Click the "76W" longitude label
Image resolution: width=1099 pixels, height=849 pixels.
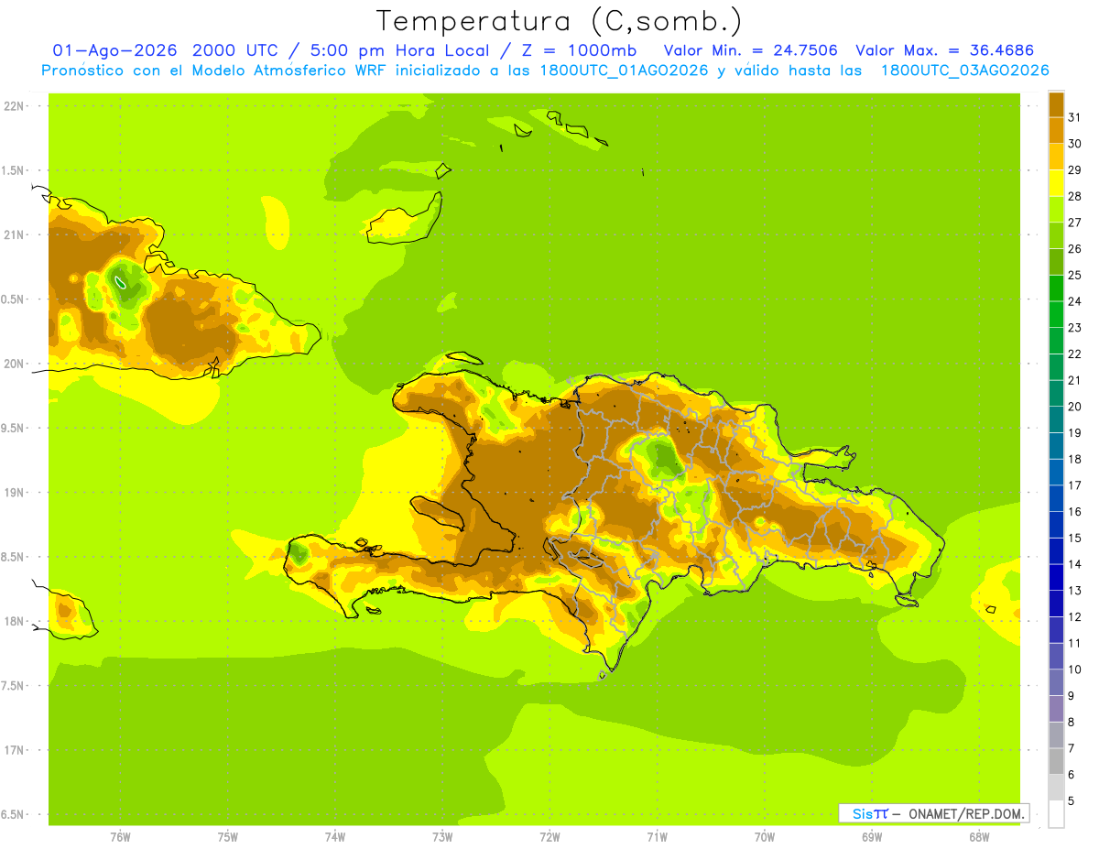pos(120,836)
